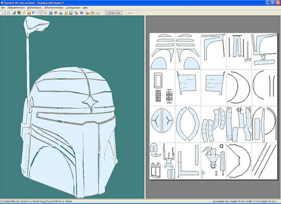
Task: Click the blue screen toolbar icon
Action: coord(51,13)
